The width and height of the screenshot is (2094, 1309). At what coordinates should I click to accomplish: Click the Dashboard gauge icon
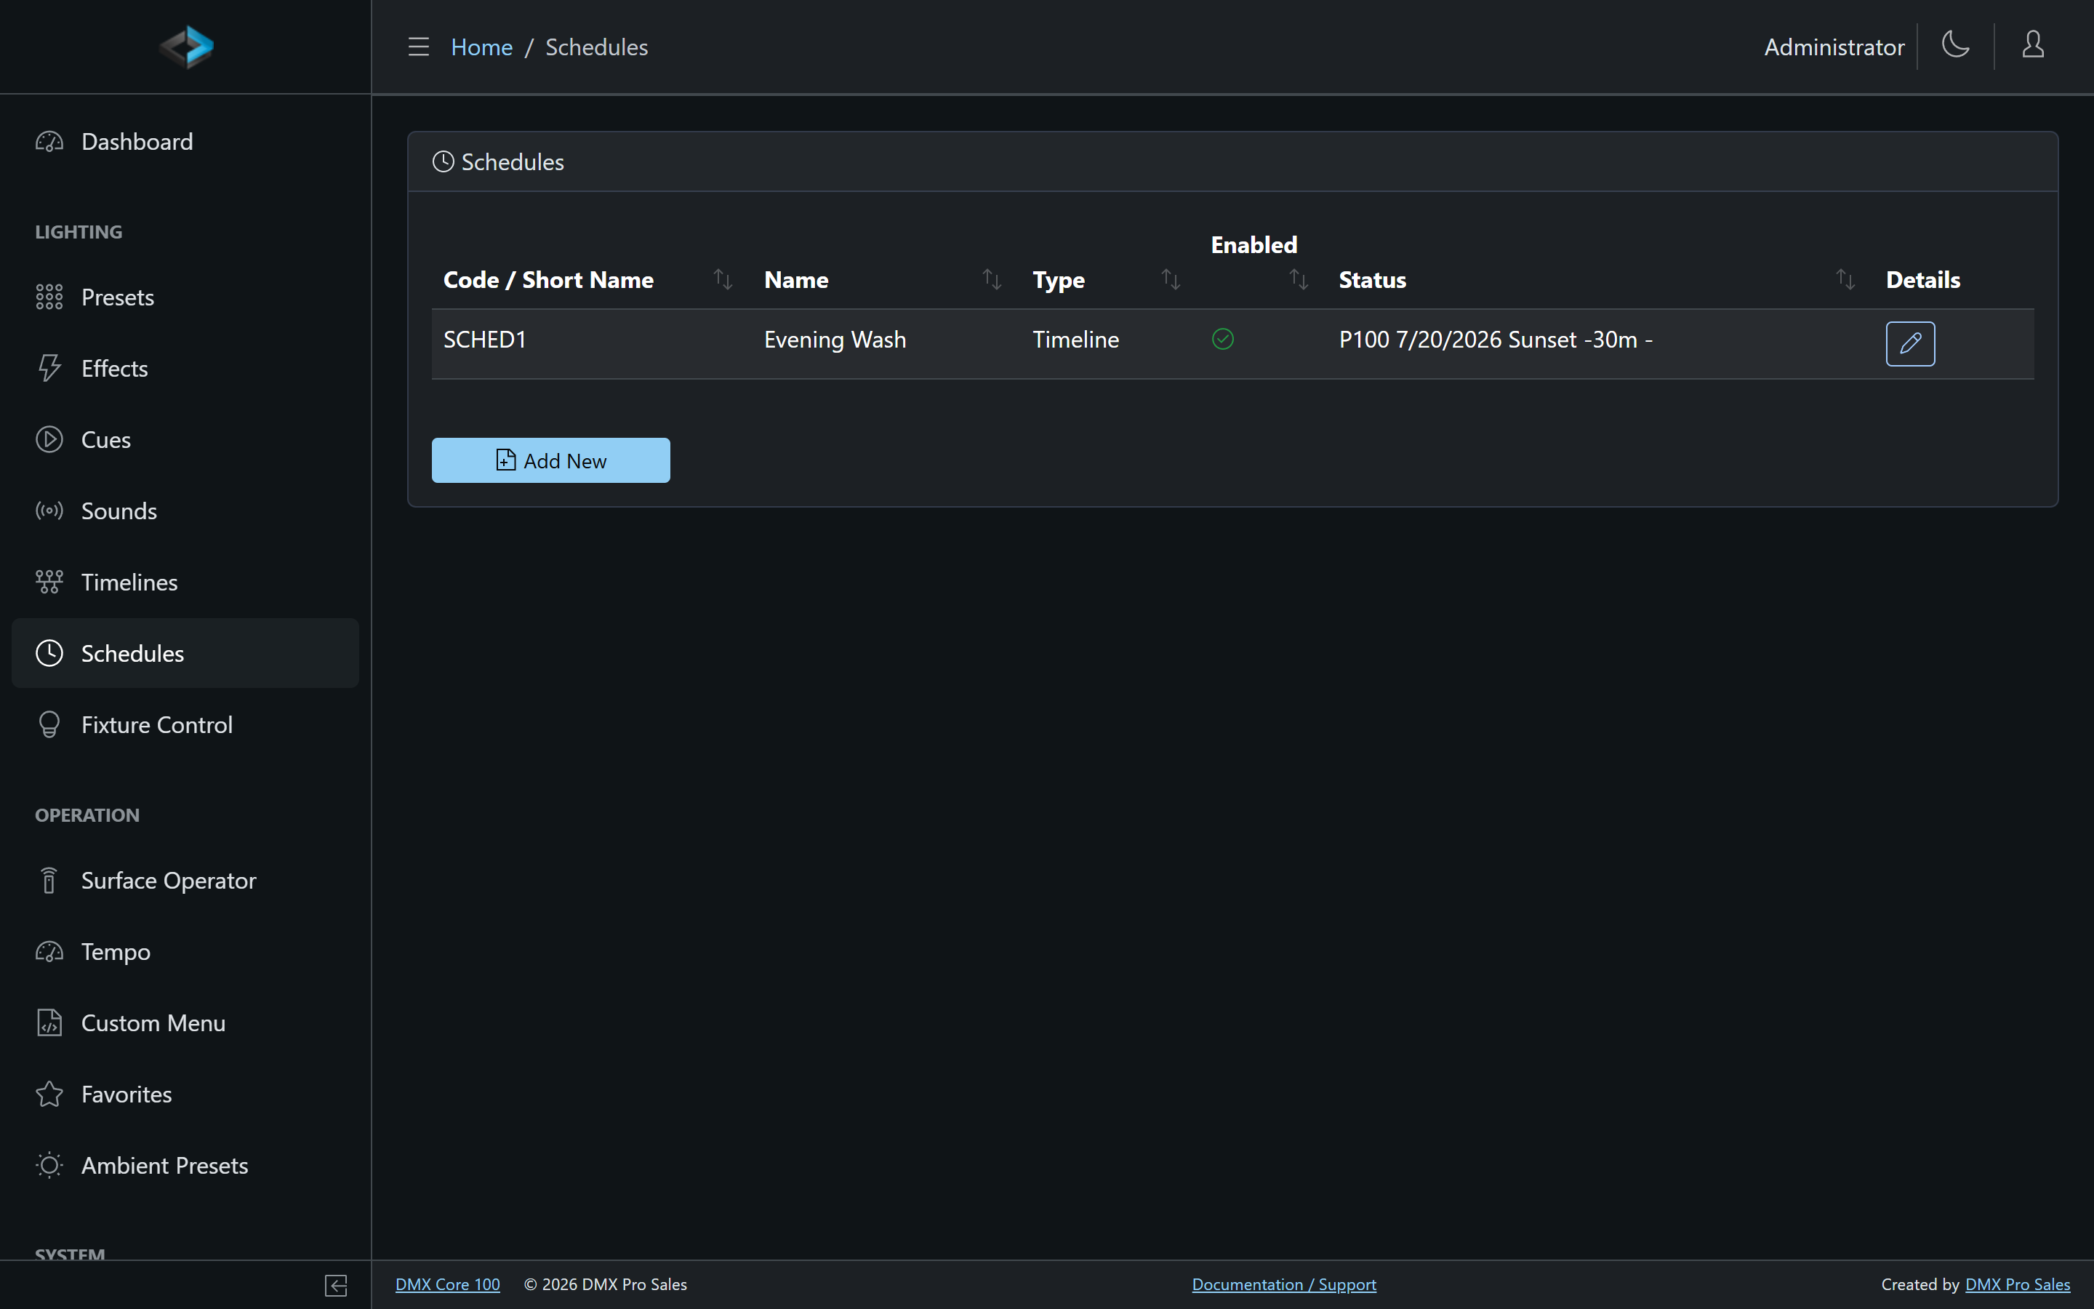pyautogui.click(x=49, y=141)
